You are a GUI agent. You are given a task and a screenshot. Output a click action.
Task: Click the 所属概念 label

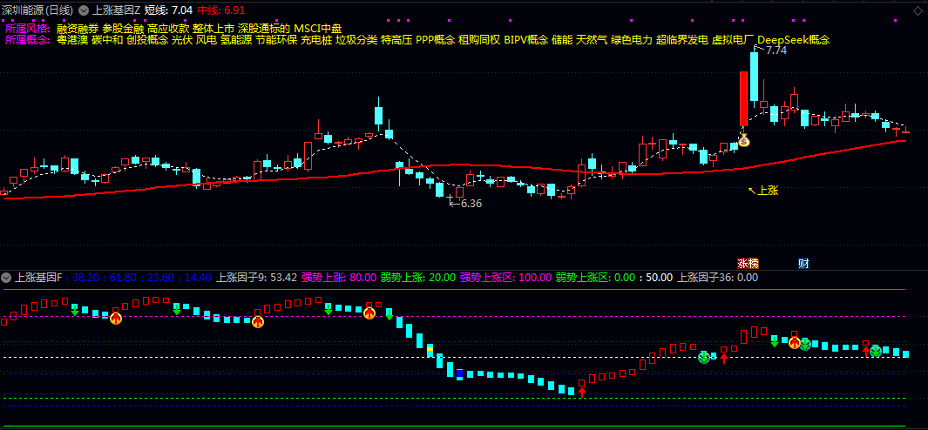click(28, 40)
